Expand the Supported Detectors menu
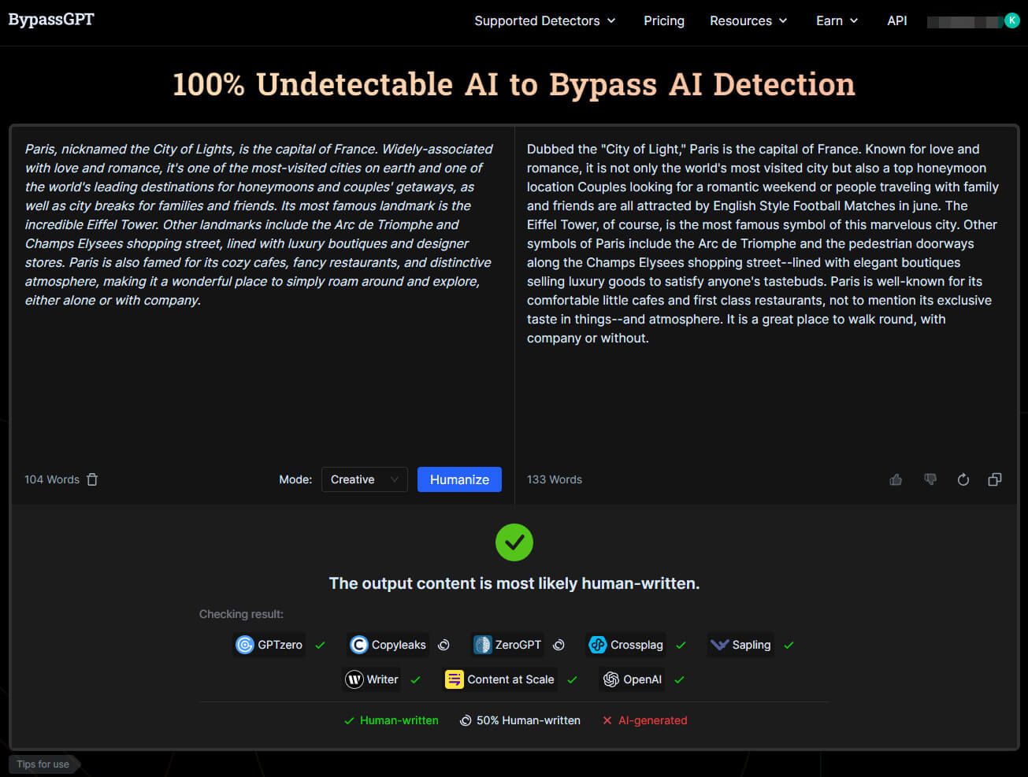1028x777 pixels. tap(544, 20)
